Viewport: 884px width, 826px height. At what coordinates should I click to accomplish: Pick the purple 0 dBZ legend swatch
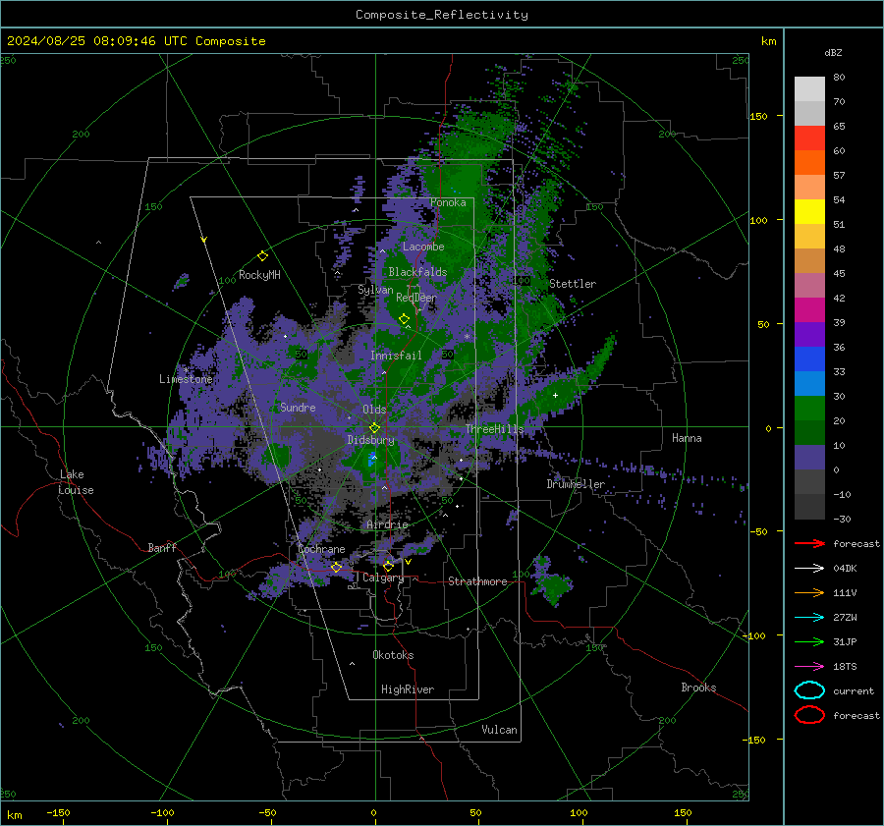point(809,457)
